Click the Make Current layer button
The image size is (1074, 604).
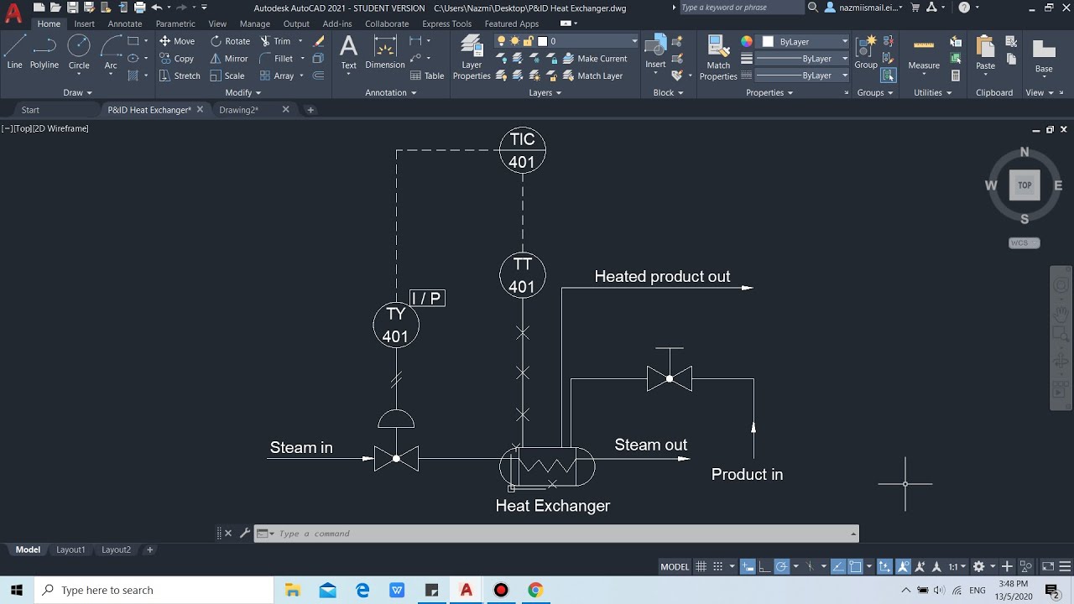click(x=595, y=59)
